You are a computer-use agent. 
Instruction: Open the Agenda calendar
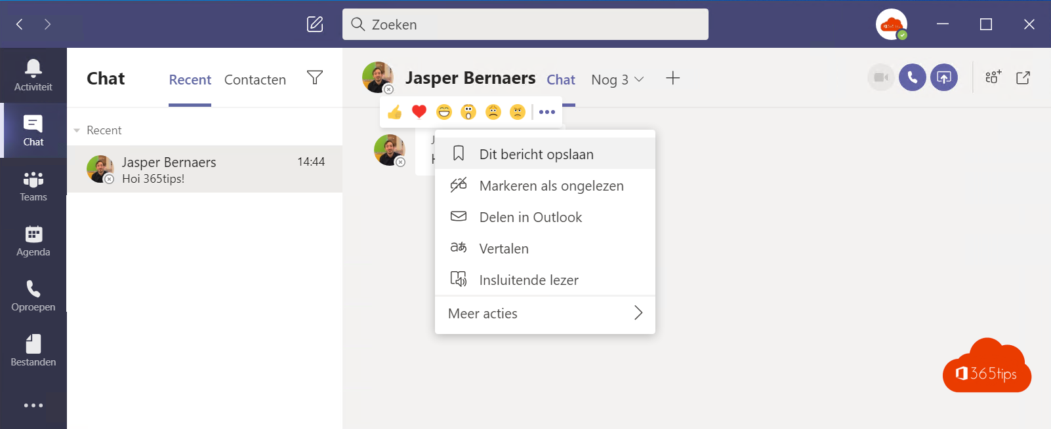click(x=33, y=240)
